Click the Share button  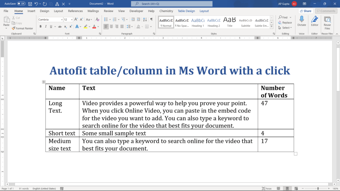coord(305,11)
